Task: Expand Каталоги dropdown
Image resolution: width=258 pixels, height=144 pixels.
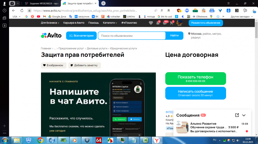Action: (110, 23)
